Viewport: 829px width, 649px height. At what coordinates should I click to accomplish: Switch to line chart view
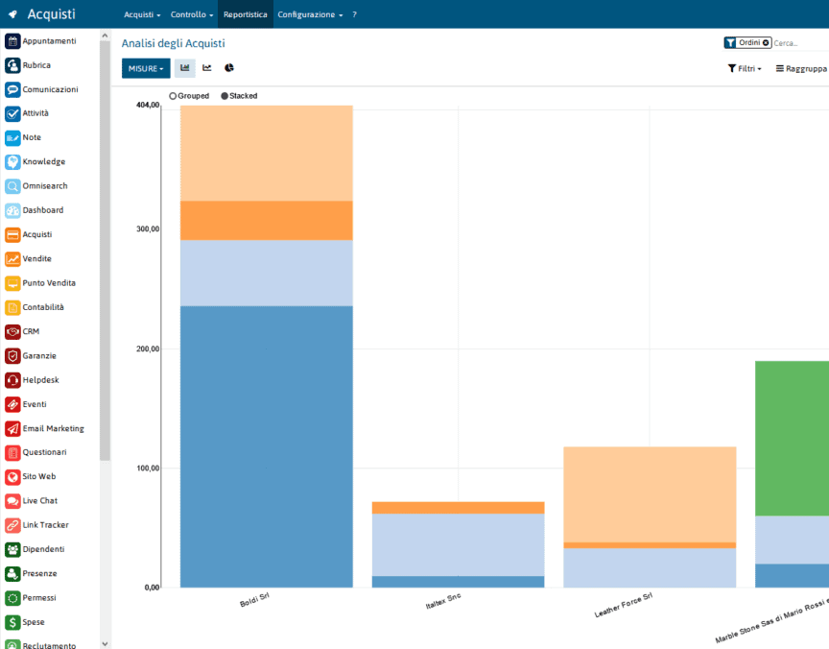(207, 68)
